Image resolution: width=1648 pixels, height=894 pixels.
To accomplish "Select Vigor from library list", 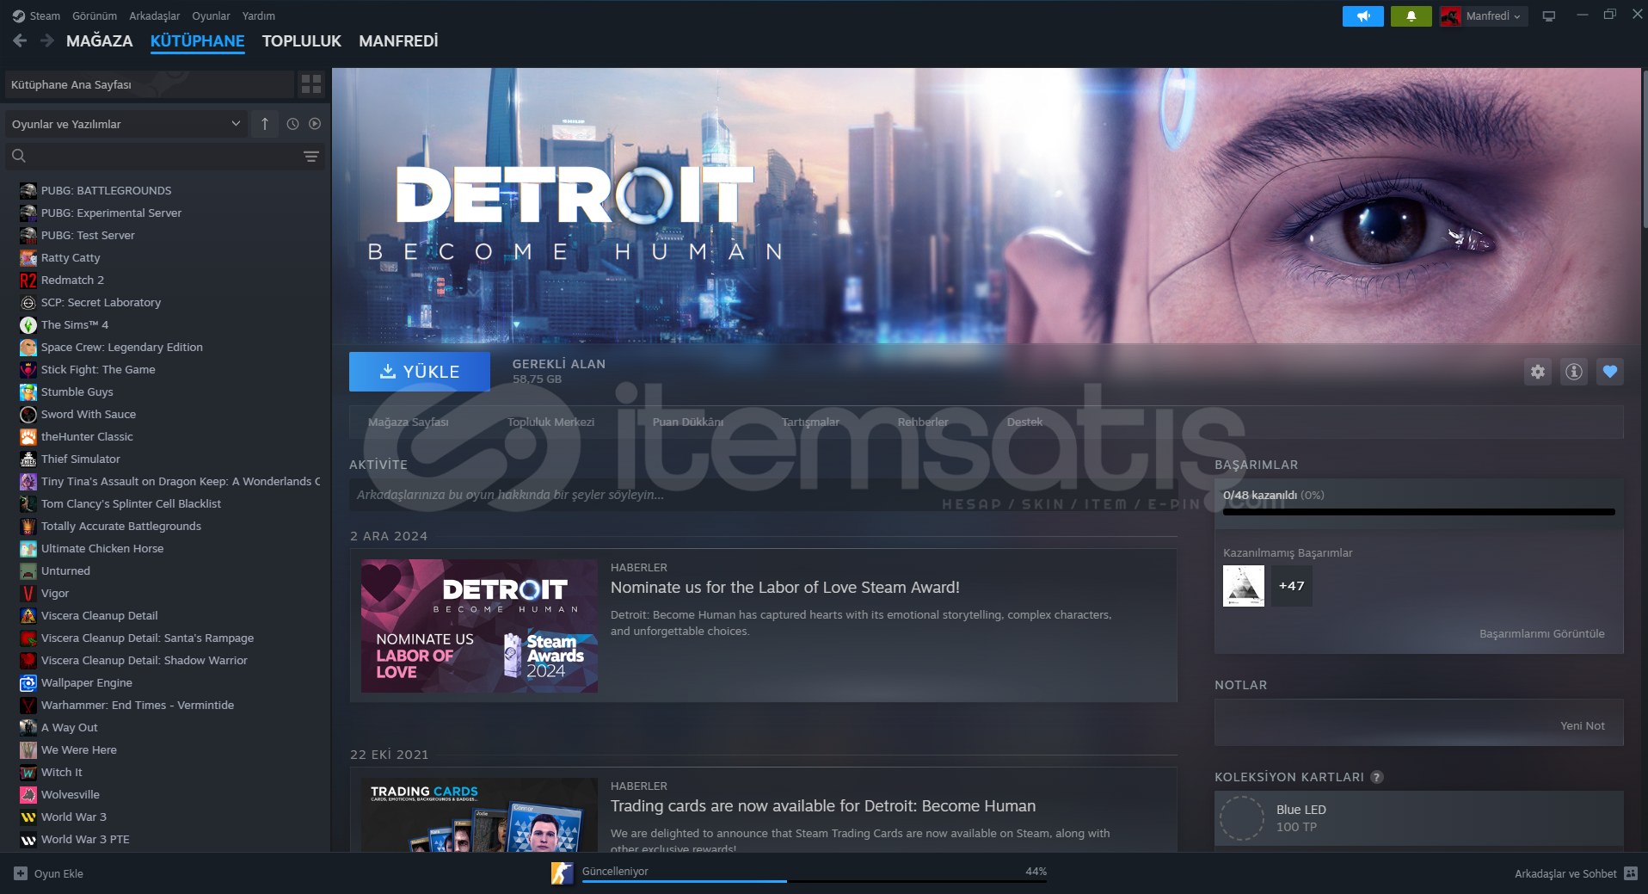I will point(55,594).
